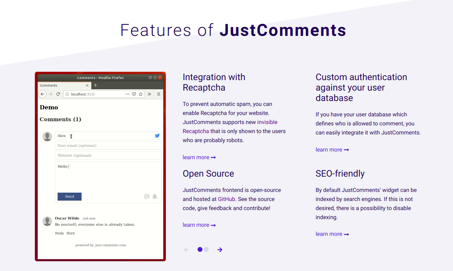Click Oscar Wilde's avatar icon
453x271 pixels.
click(x=47, y=221)
